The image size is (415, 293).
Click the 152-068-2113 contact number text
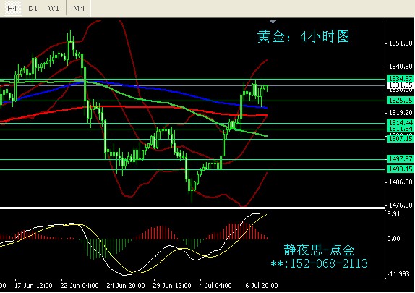point(329,263)
